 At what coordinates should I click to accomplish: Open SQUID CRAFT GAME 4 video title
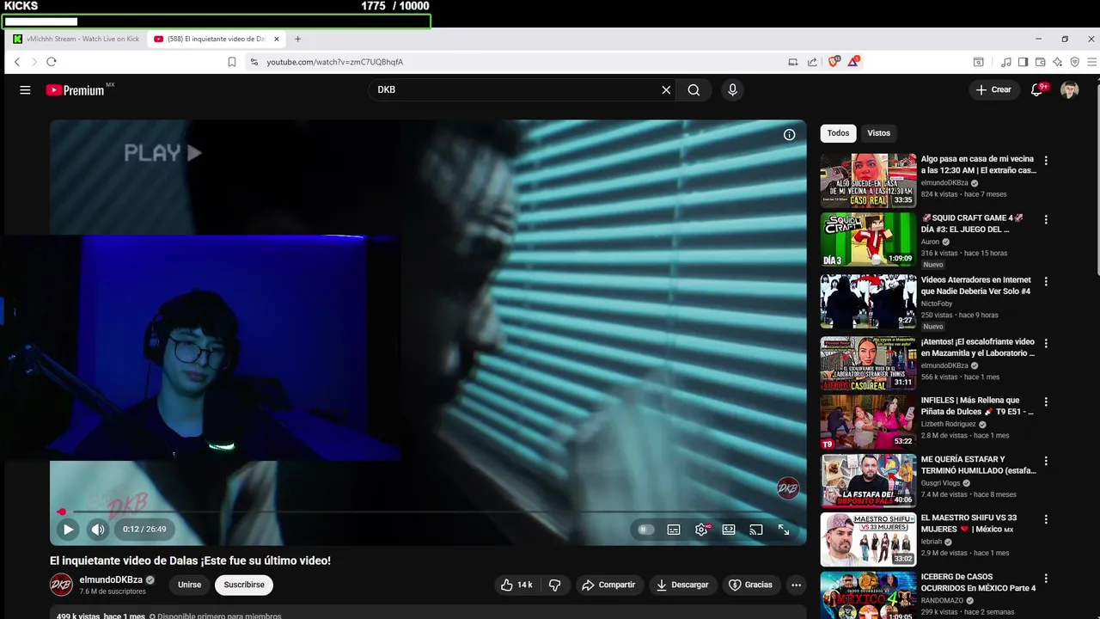[971, 224]
